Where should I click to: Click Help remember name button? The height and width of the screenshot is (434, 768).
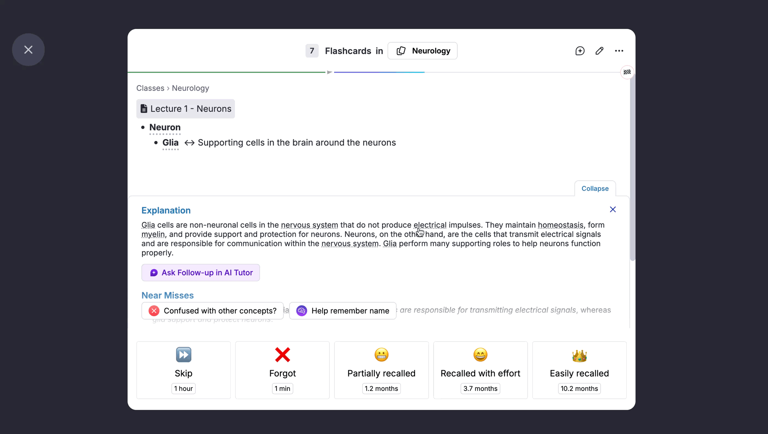tap(343, 311)
